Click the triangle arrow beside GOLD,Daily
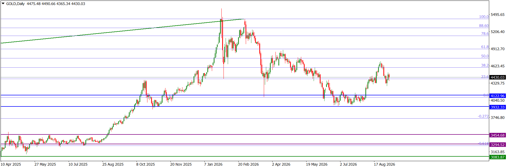This screenshot has width=508, height=168. click(3, 4)
